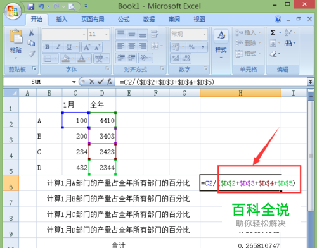Customize quick access toolbar arrow
Image resolution: width=317 pixels, height=248 pixels.
86,6
